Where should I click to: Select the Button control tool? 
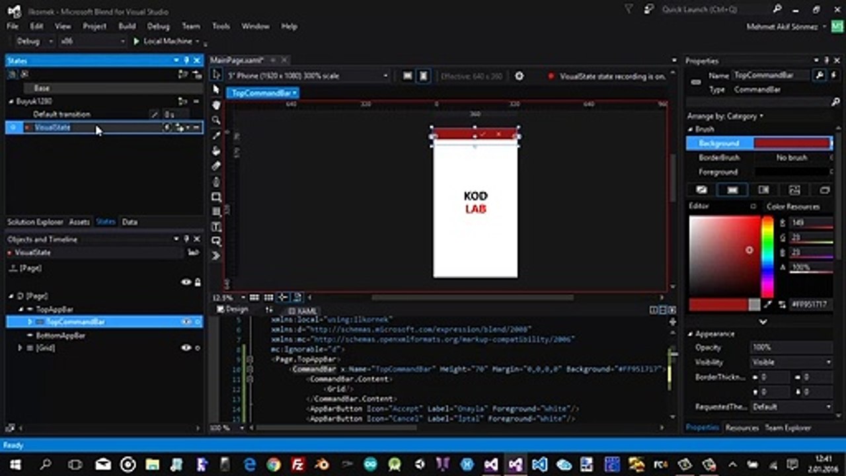click(216, 241)
